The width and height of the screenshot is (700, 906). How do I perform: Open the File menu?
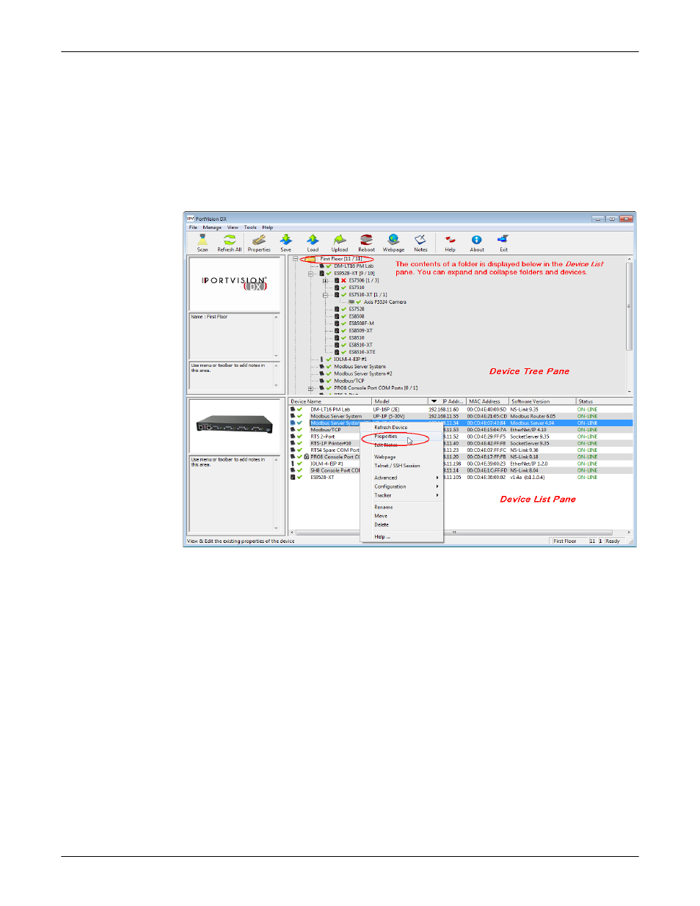193,227
